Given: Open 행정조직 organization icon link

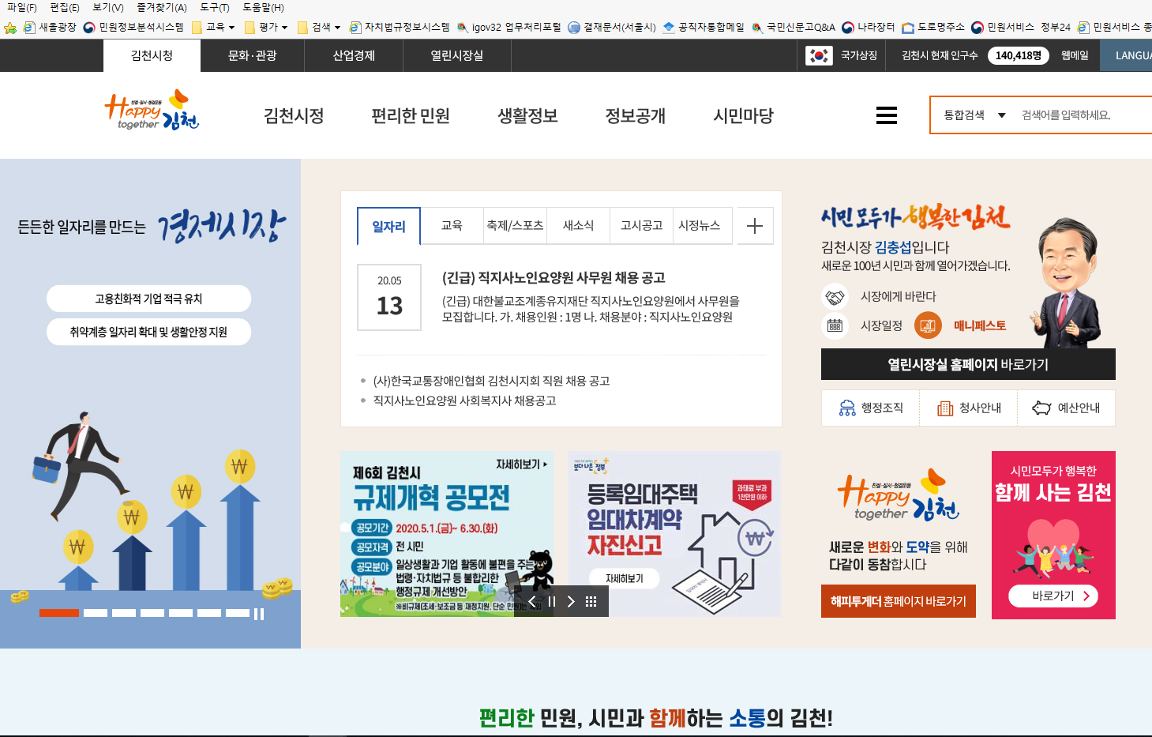Looking at the screenshot, I should (847, 408).
